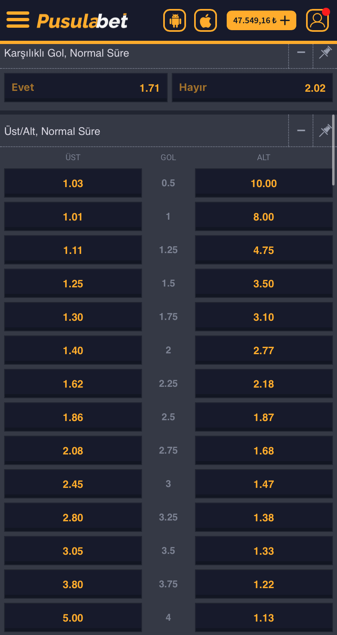337x635 pixels.
Task: Click the Pusulabet logo
Action: (82, 21)
